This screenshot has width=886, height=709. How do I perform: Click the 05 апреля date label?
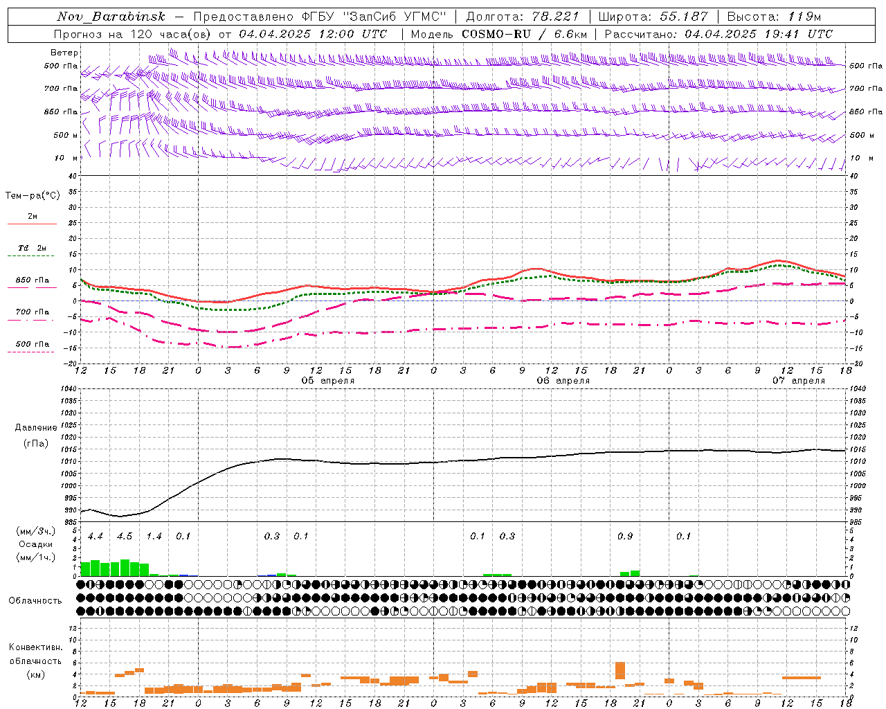coord(328,381)
